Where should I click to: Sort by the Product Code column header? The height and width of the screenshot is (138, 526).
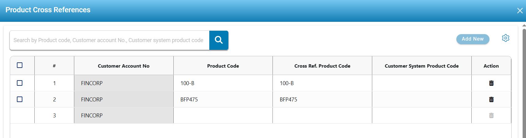pyautogui.click(x=223, y=66)
